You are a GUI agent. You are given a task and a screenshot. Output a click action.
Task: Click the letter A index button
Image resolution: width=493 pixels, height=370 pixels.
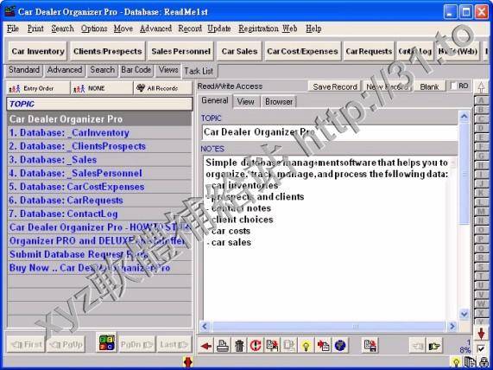[481, 100]
